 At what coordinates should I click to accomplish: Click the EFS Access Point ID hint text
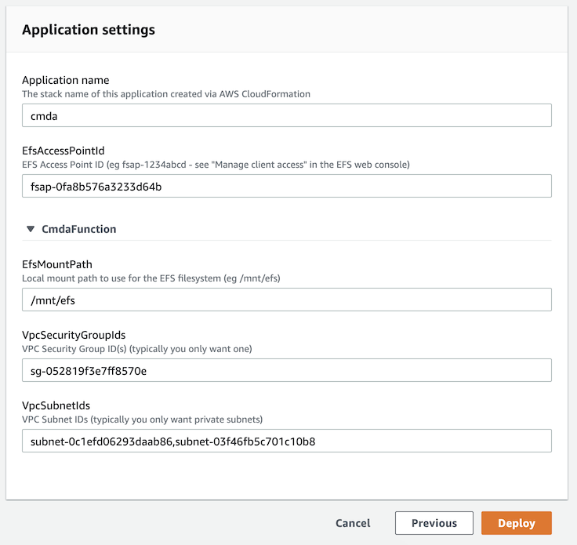(x=216, y=165)
